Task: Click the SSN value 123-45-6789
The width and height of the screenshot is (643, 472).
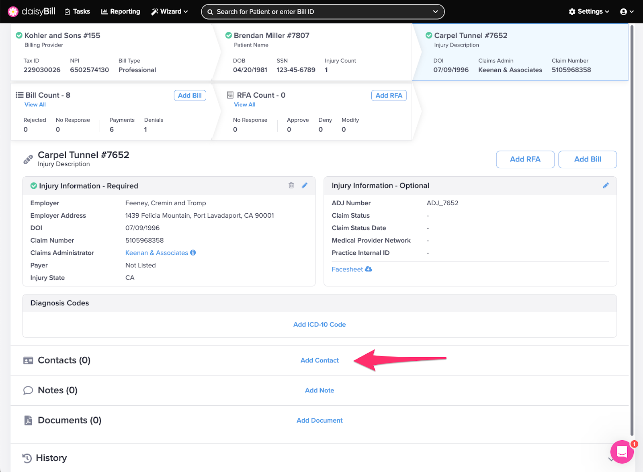Action: point(296,70)
